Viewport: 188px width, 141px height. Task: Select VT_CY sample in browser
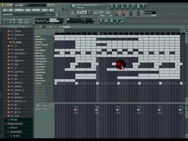pos(14,46)
